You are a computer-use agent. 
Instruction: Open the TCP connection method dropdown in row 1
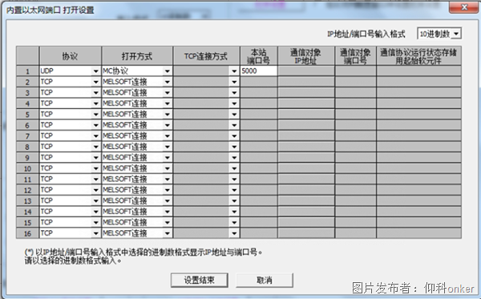[x=234, y=71]
